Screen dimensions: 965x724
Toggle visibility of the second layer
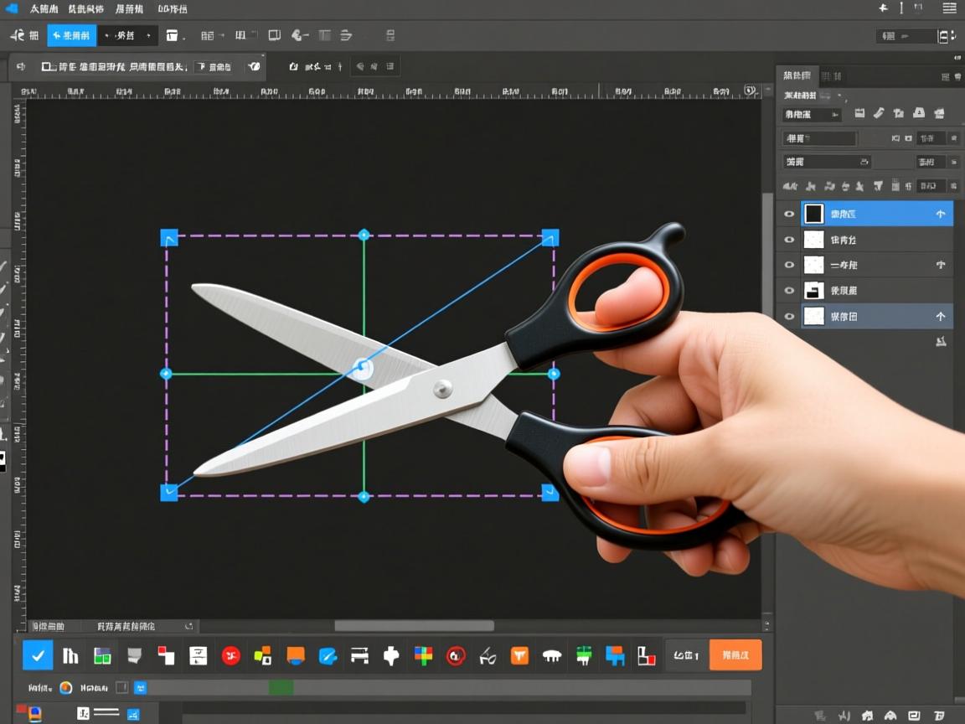click(788, 240)
